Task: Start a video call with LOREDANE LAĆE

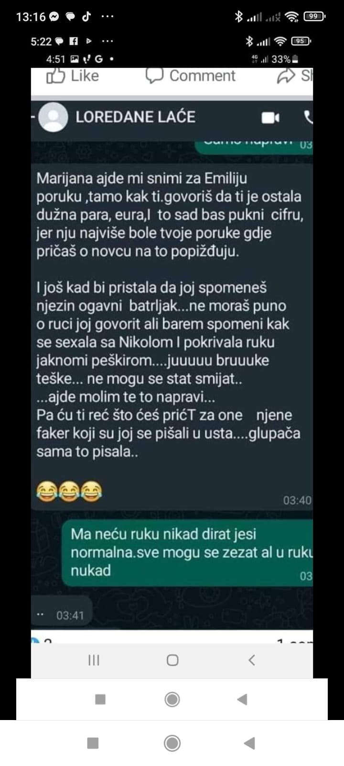Action: pyautogui.click(x=270, y=117)
